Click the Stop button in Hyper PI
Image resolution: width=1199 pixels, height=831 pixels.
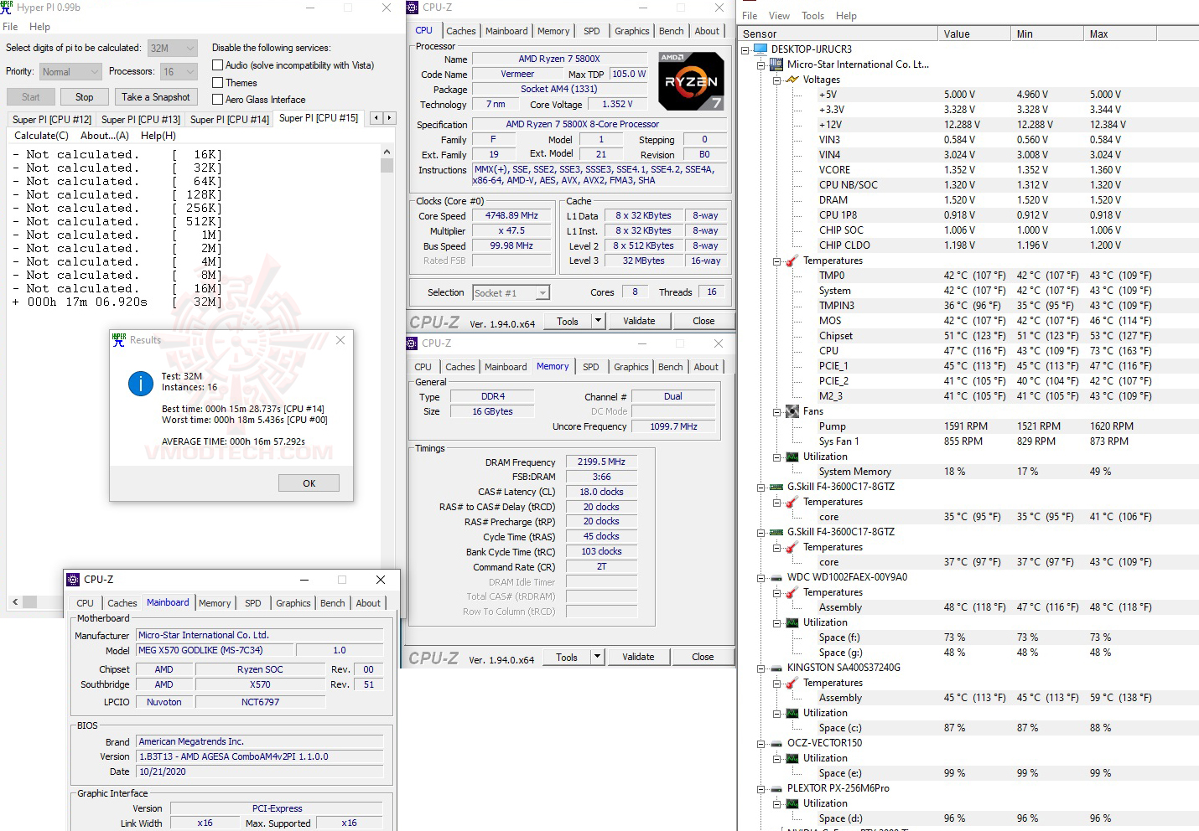coord(84,97)
